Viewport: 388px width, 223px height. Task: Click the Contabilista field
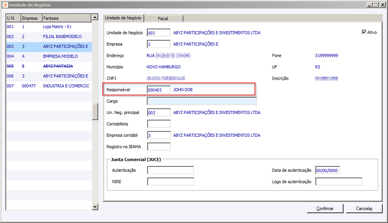coord(159,124)
